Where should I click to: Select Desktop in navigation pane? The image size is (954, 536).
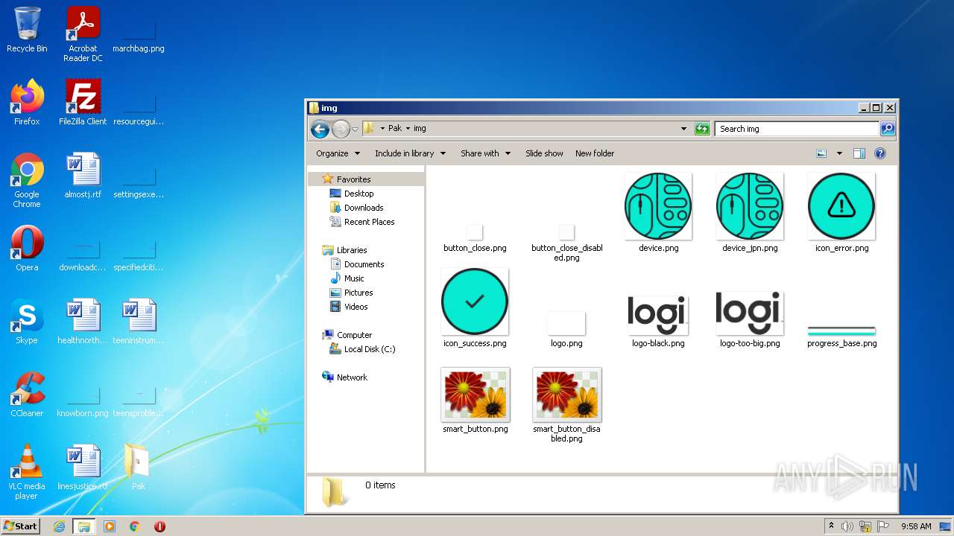(358, 194)
